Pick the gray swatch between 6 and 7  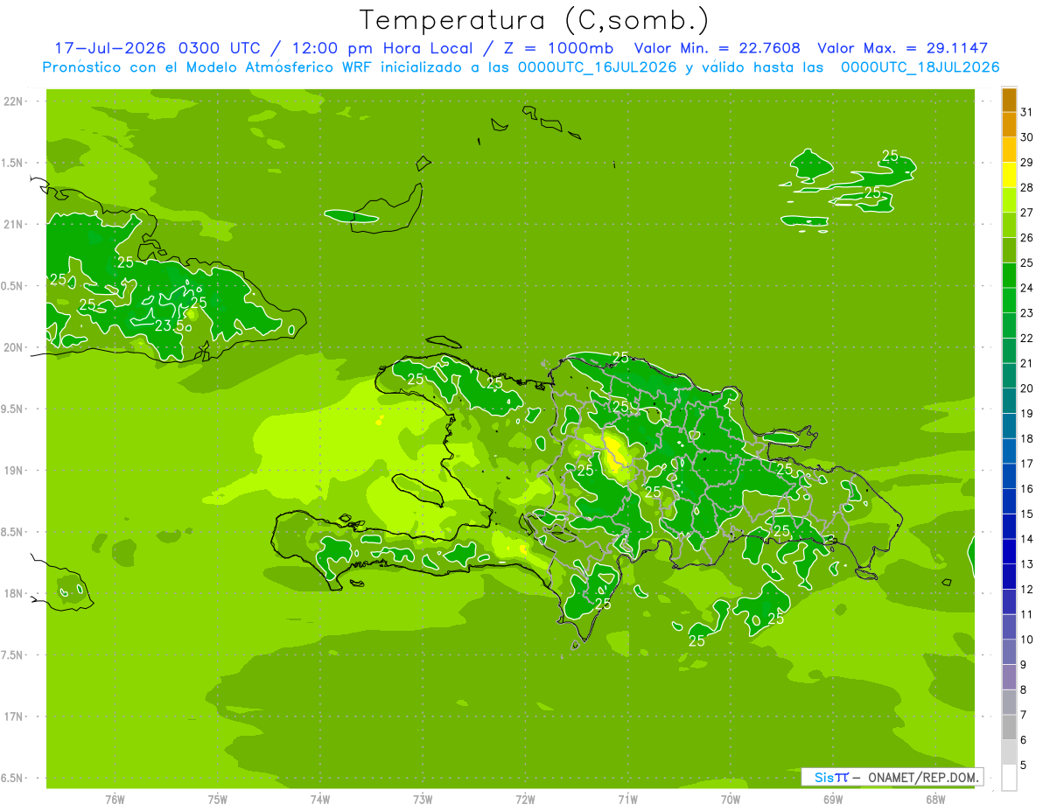1009,727
